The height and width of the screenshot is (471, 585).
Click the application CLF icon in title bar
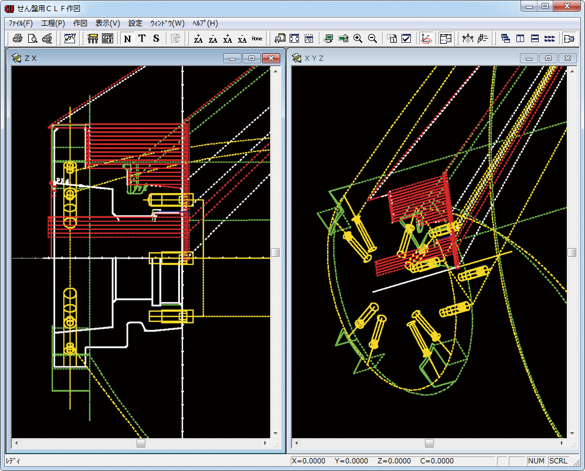tap(9, 8)
